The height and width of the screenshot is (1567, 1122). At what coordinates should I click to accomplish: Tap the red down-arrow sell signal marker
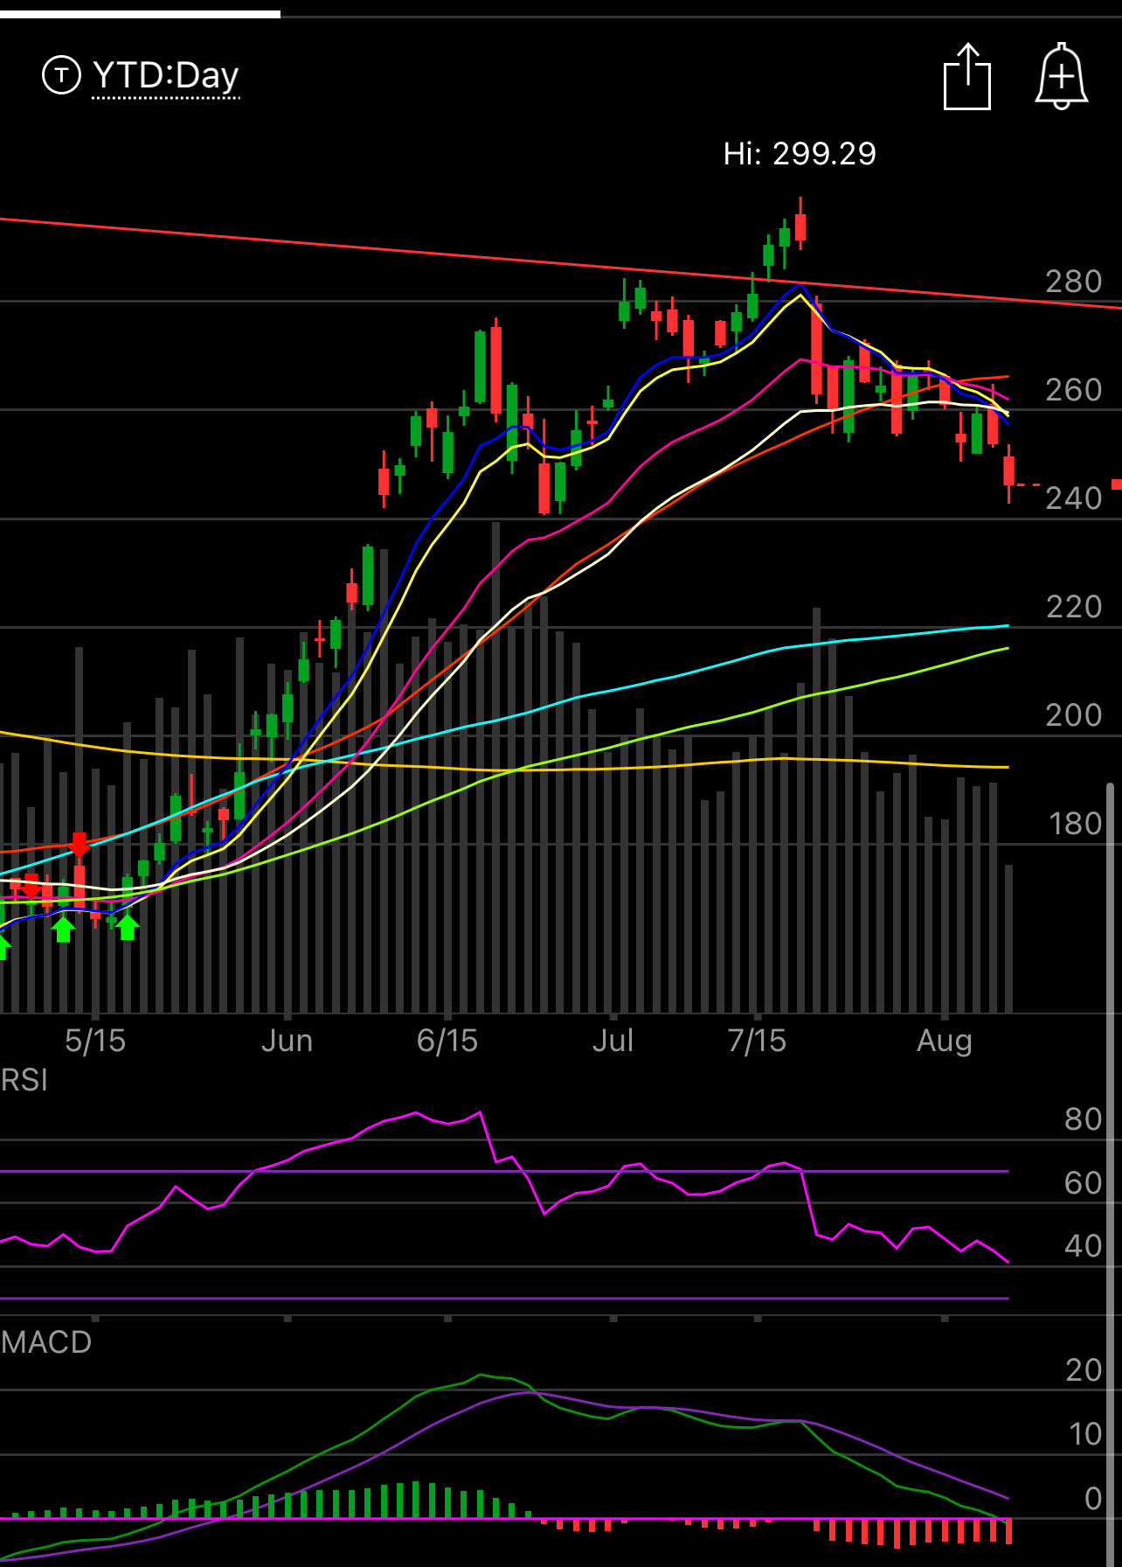point(79,845)
